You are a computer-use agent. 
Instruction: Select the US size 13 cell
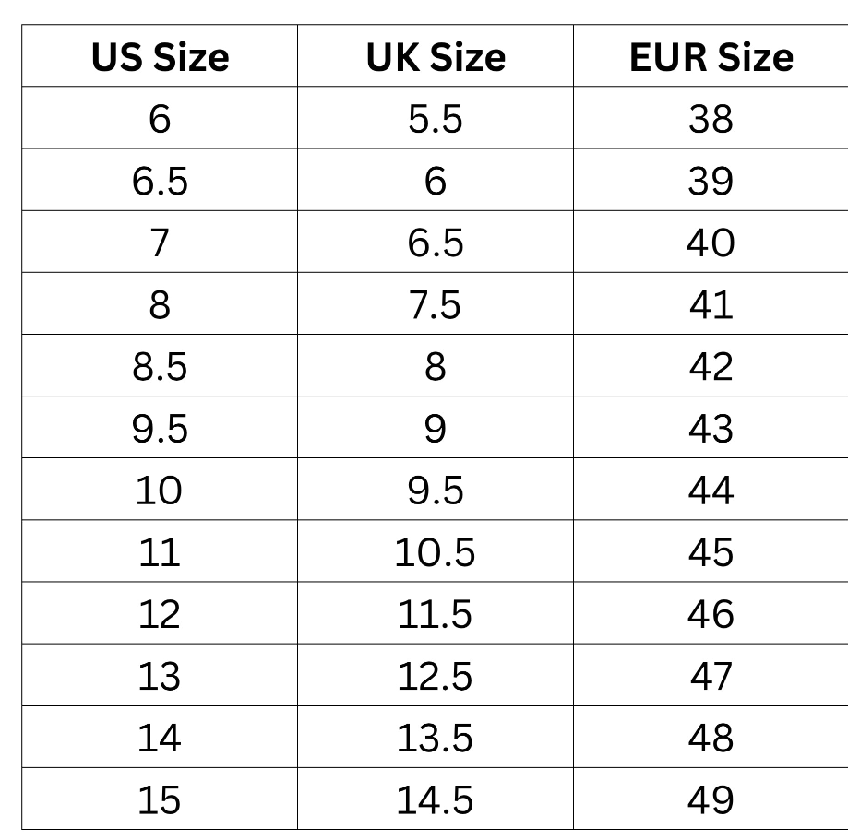pos(160,676)
